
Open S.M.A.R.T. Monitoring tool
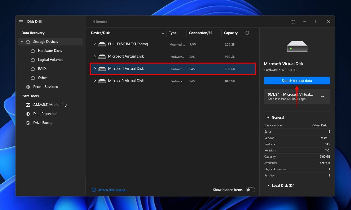coord(50,105)
